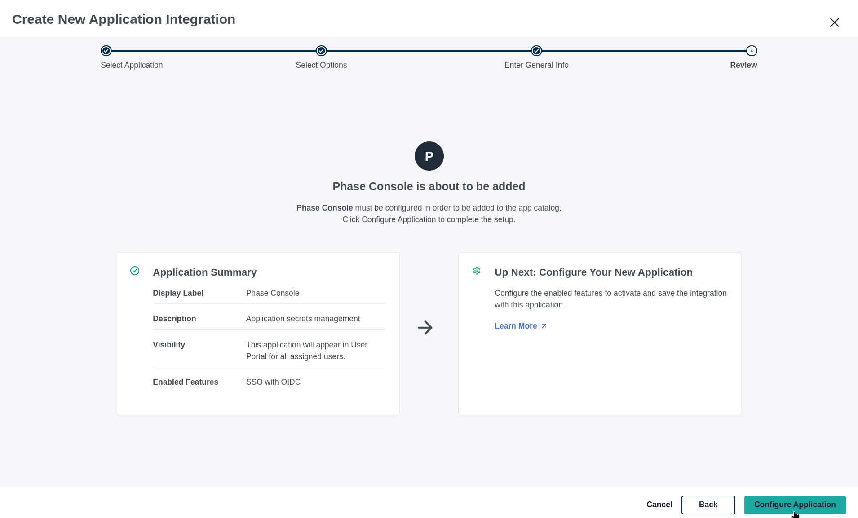Click the Review step label
The image size is (858, 518).
[x=743, y=65]
